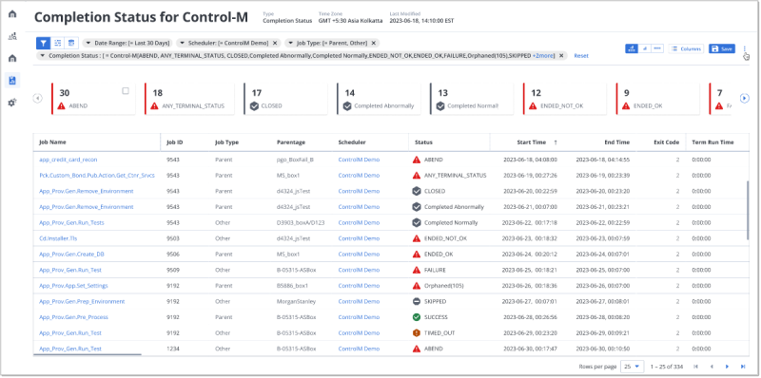The image size is (761, 378).
Task: Switch to table-only view
Action: click(x=657, y=48)
